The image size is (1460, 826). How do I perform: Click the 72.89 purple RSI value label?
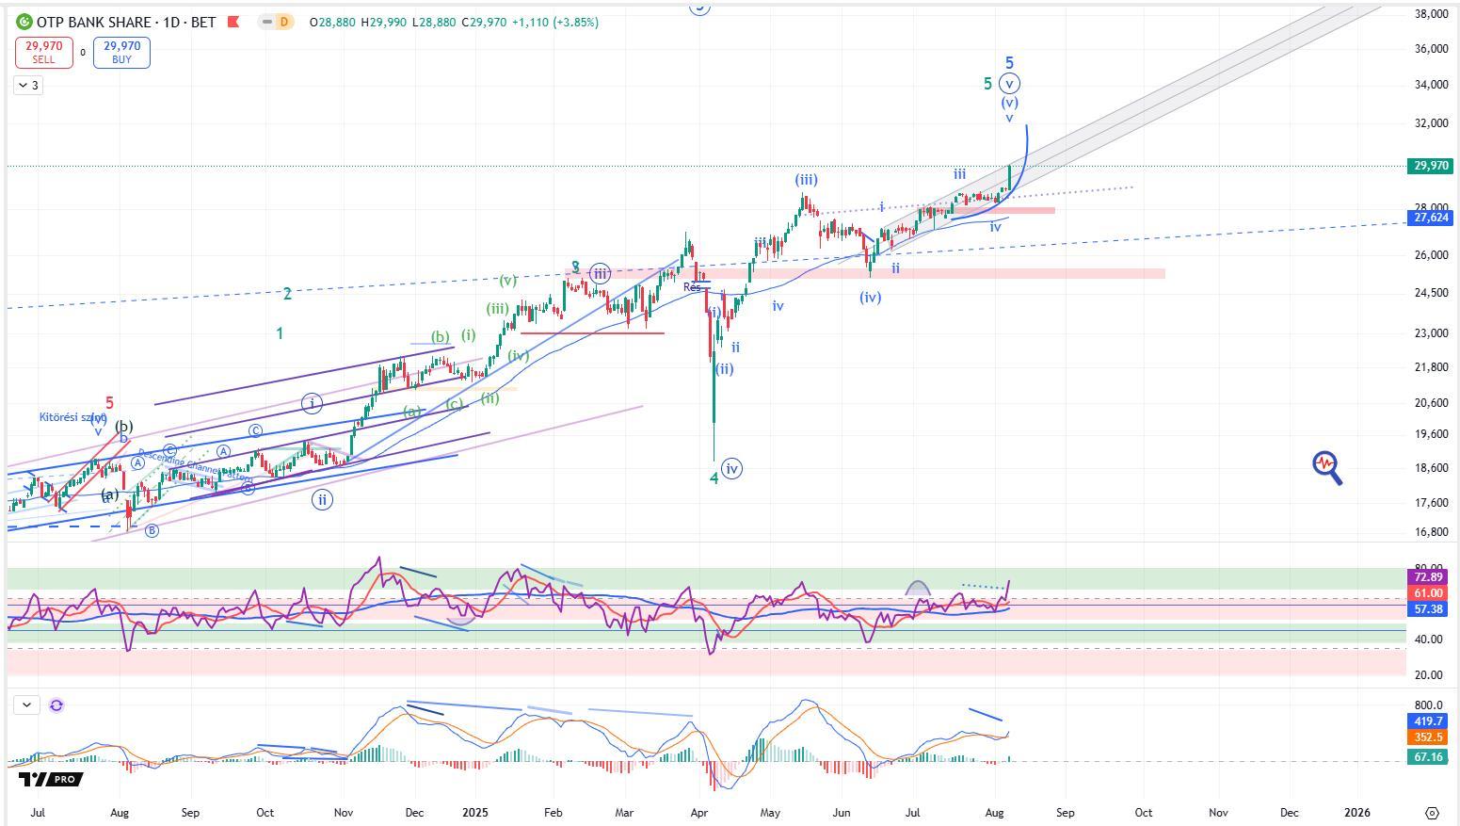pos(1428,576)
